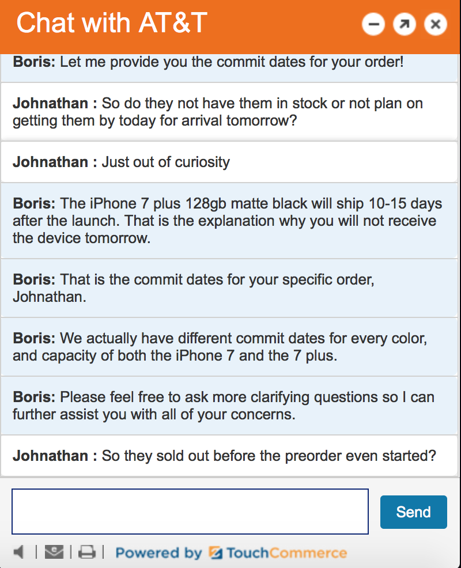461x568 pixels.
Task: Select Johnathan's question about stock arrival tomorrow
Action: point(229,112)
